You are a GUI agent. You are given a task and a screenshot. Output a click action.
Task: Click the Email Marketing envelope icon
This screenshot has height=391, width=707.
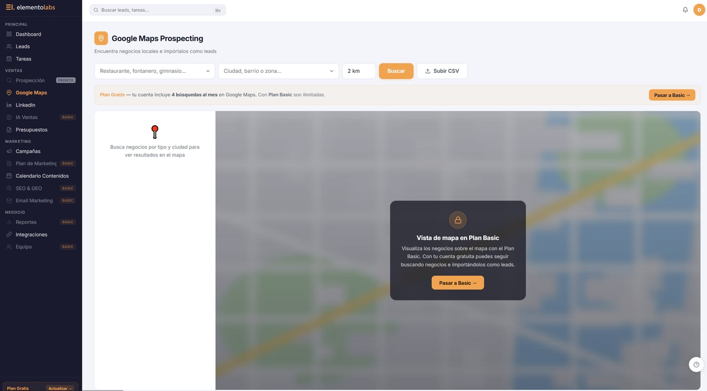coord(9,201)
